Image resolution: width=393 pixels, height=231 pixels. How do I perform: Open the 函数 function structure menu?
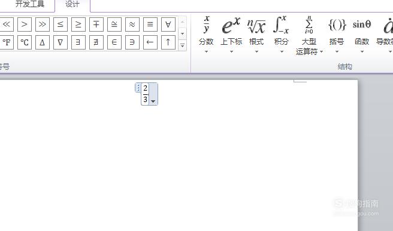[x=362, y=35]
